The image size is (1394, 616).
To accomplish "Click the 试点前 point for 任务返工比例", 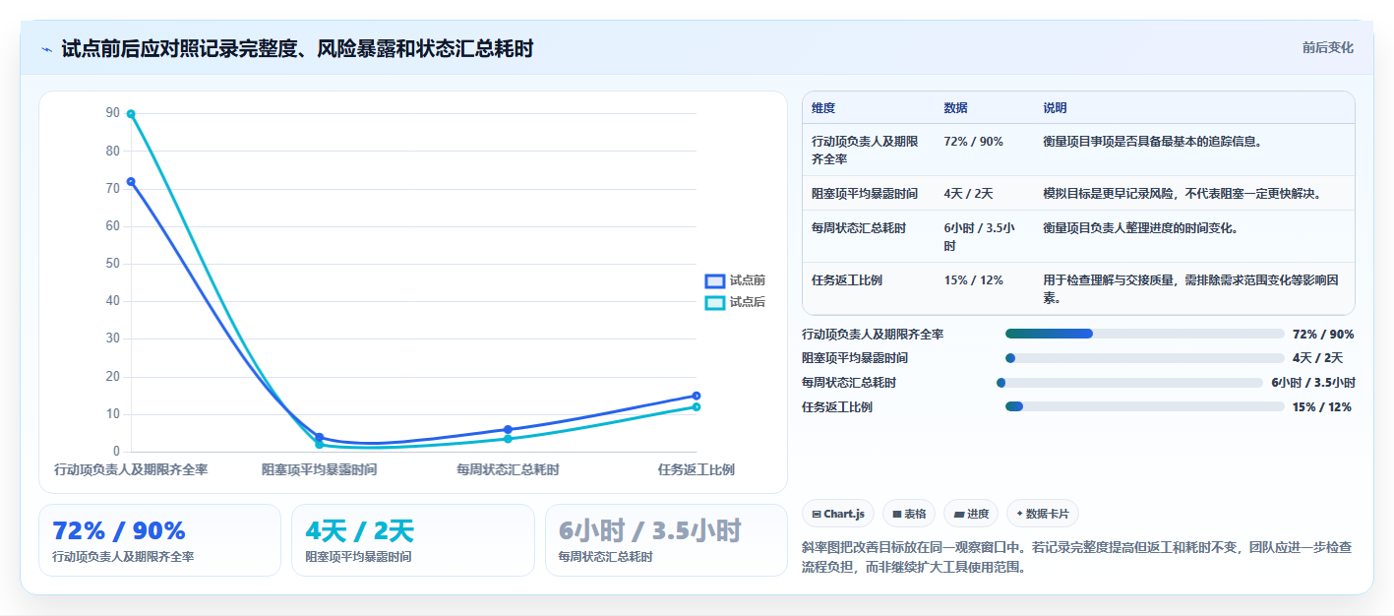I will (697, 396).
